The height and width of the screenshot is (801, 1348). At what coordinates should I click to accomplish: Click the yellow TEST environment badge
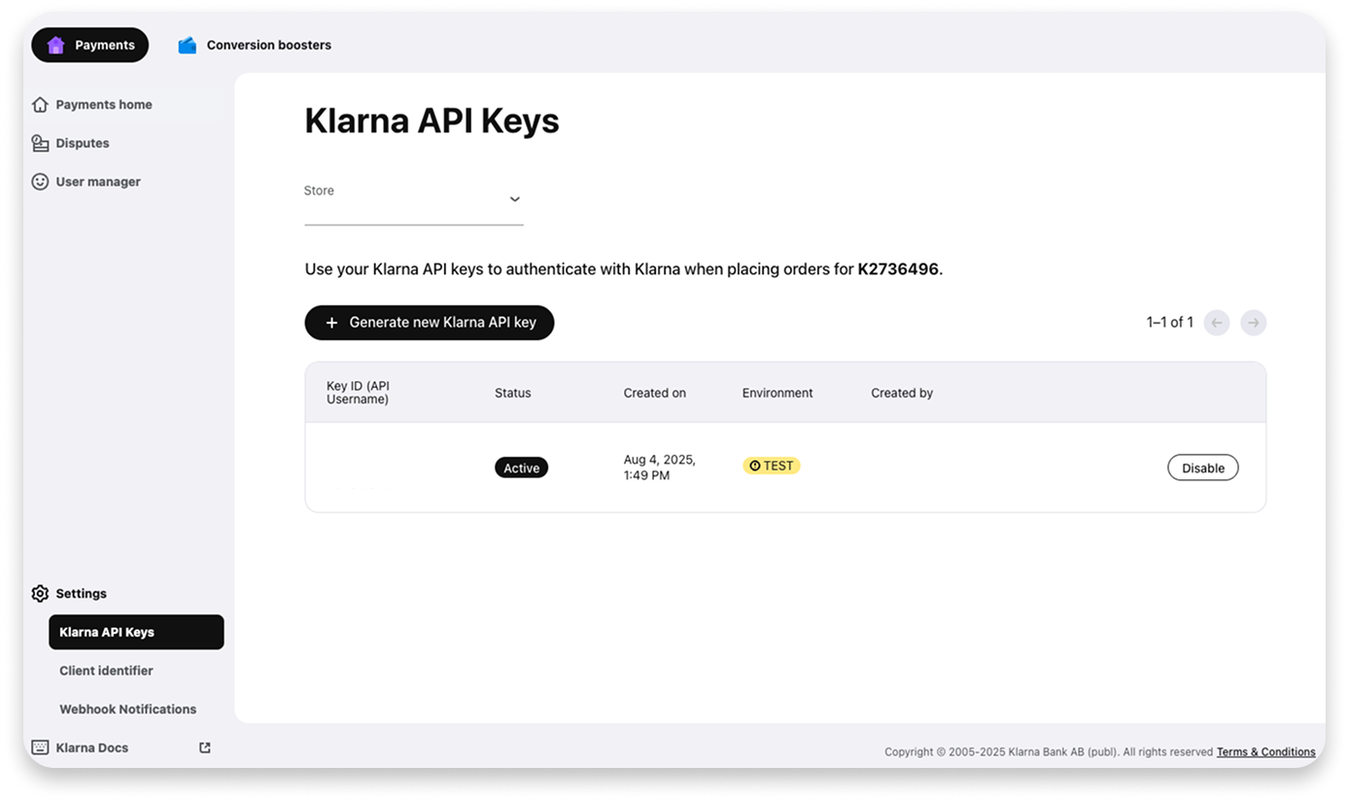(772, 466)
